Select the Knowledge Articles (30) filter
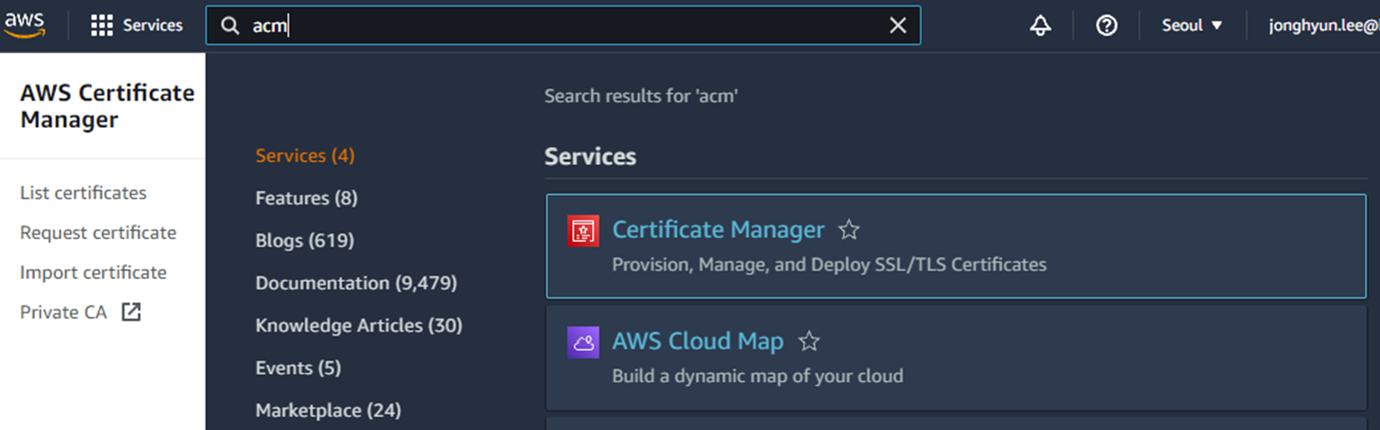The image size is (1380, 430). (x=359, y=325)
